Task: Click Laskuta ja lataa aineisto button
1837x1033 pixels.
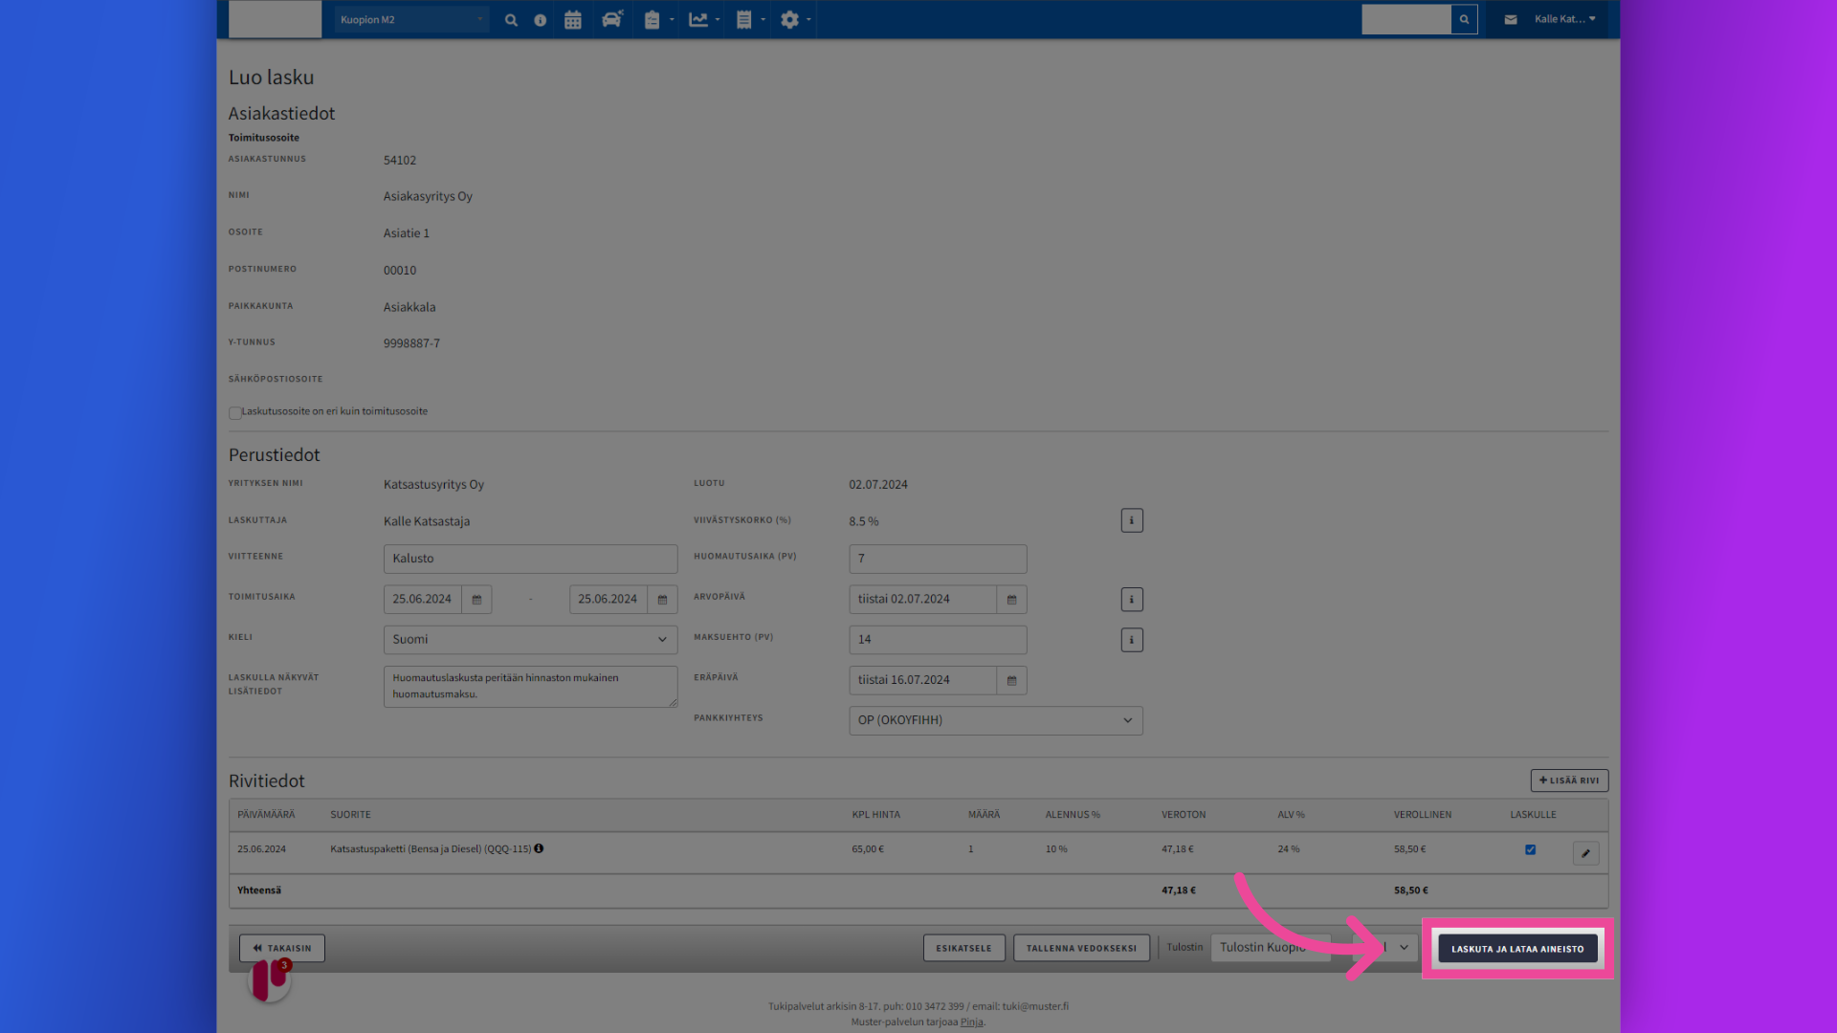Action: (1517, 949)
